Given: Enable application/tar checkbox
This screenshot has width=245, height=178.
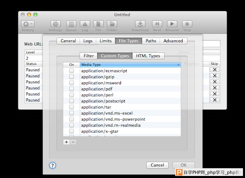Looking at the screenshot, I should tap(71, 107).
